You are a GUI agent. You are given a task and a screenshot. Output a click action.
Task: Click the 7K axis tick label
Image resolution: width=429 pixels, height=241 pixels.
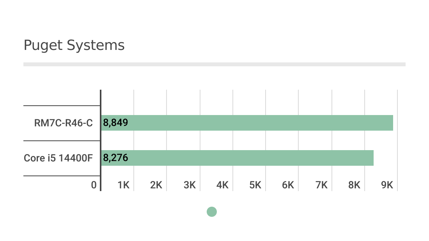pos(321,185)
